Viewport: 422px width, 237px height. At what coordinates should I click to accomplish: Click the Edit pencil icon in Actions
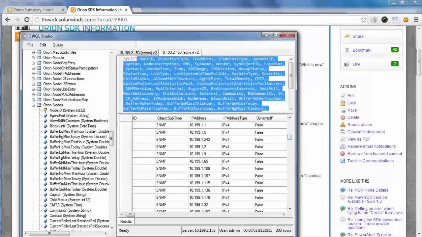tap(343, 96)
